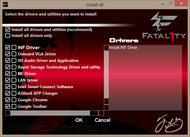Check second checkbox beside Rapid Storage Technology
The width and height of the screenshot is (190, 137).
point(14,67)
